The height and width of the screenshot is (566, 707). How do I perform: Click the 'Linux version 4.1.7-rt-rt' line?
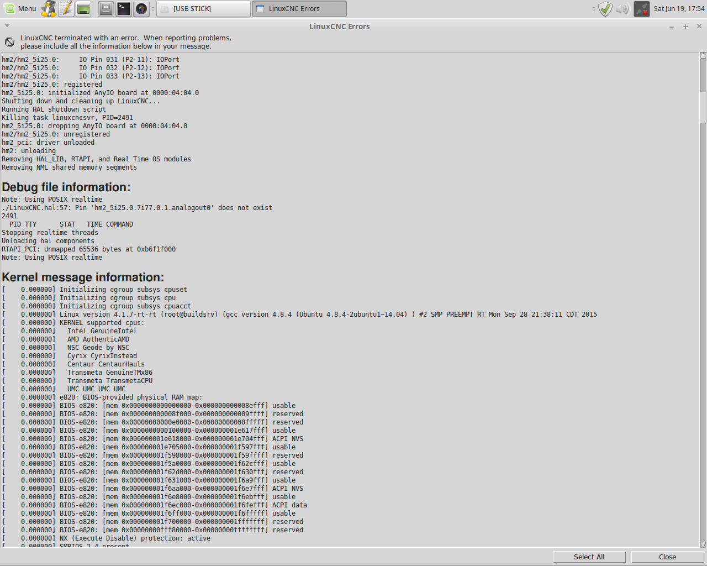299,315
